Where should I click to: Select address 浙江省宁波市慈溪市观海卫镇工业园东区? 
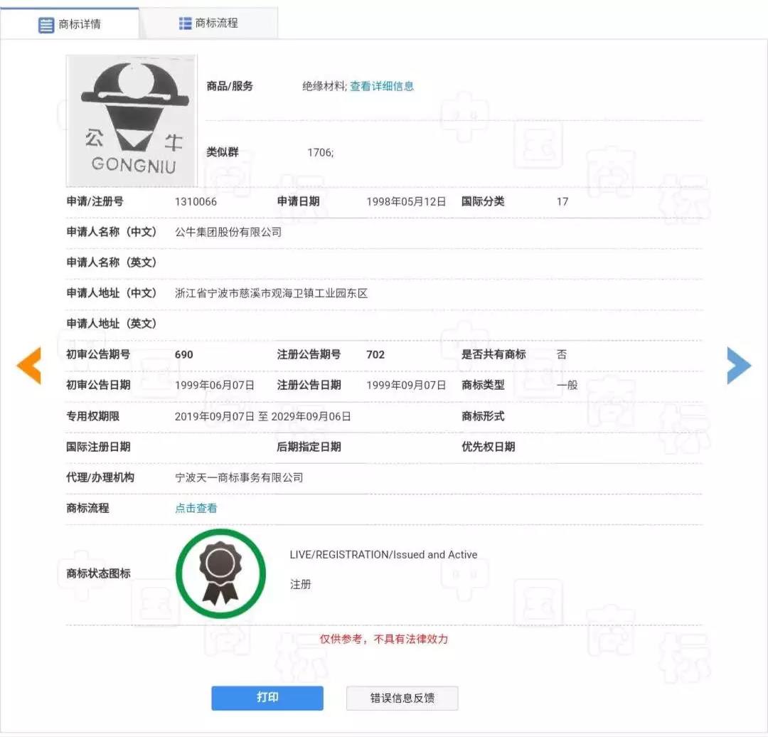[272, 293]
